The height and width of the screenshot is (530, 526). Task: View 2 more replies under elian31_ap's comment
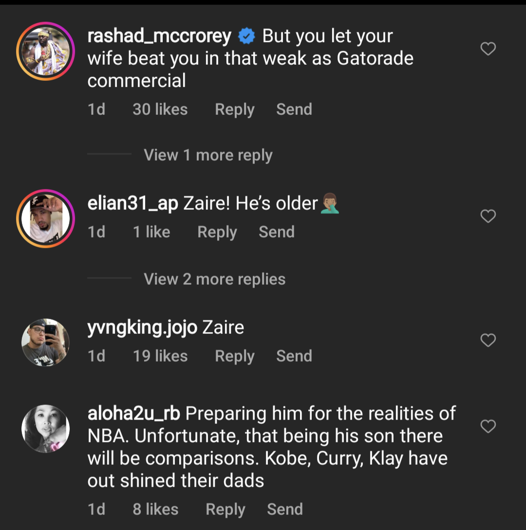coord(214,279)
